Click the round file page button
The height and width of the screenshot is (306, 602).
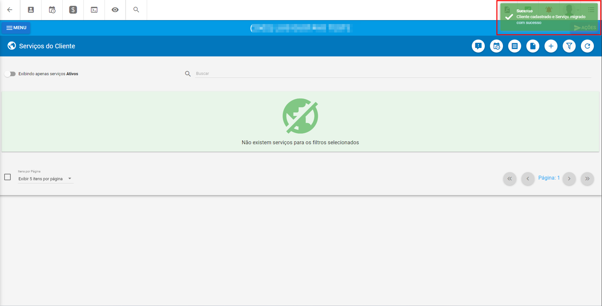click(533, 46)
